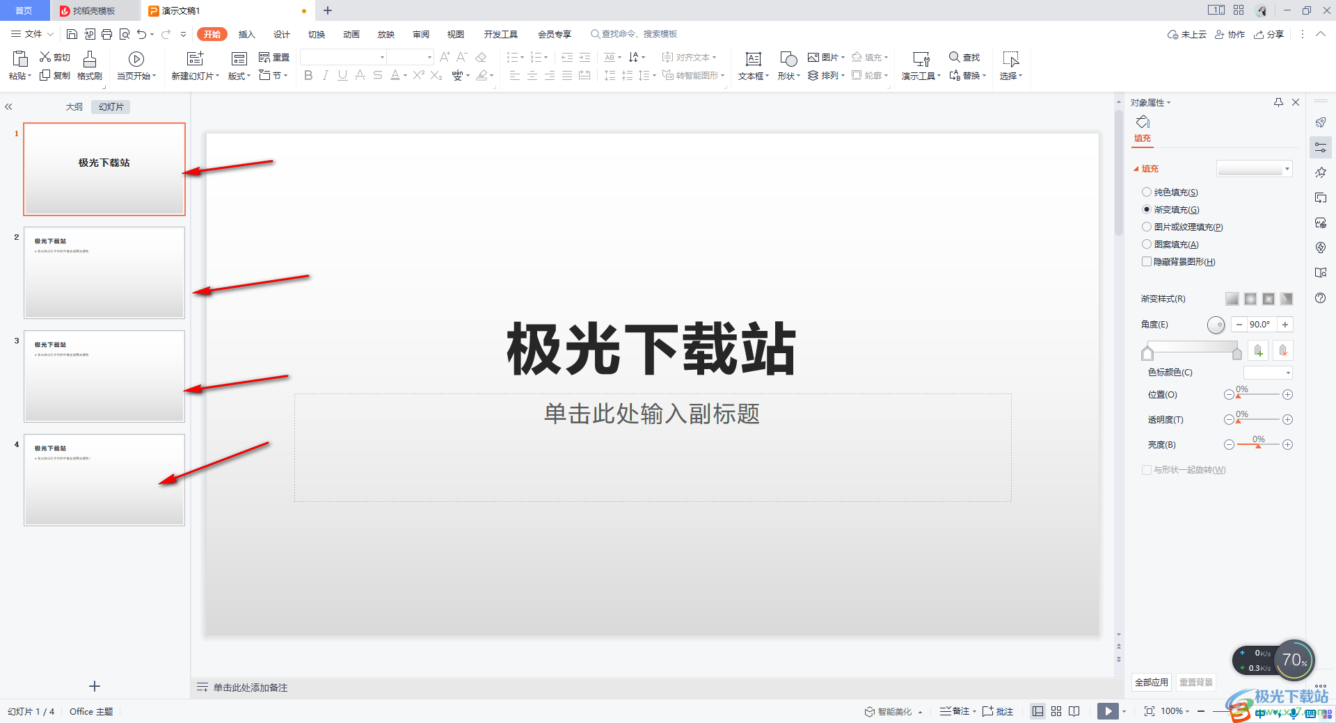Click the Save icon in quick toolbar
The width and height of the screenshot is (1336, 723).
(72, 34)
